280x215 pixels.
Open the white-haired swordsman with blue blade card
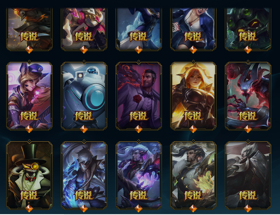tap(84, 175)
